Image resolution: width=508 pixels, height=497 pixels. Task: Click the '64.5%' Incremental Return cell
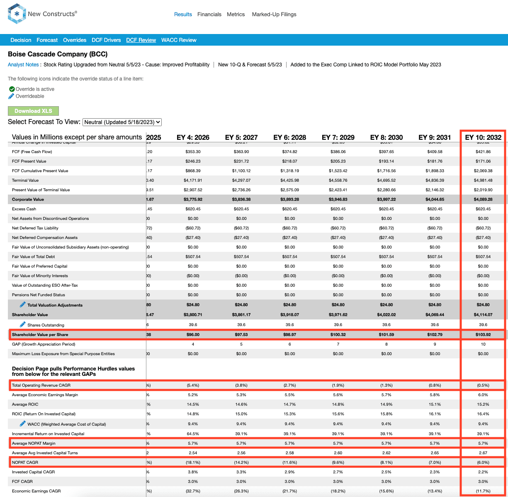193,434
